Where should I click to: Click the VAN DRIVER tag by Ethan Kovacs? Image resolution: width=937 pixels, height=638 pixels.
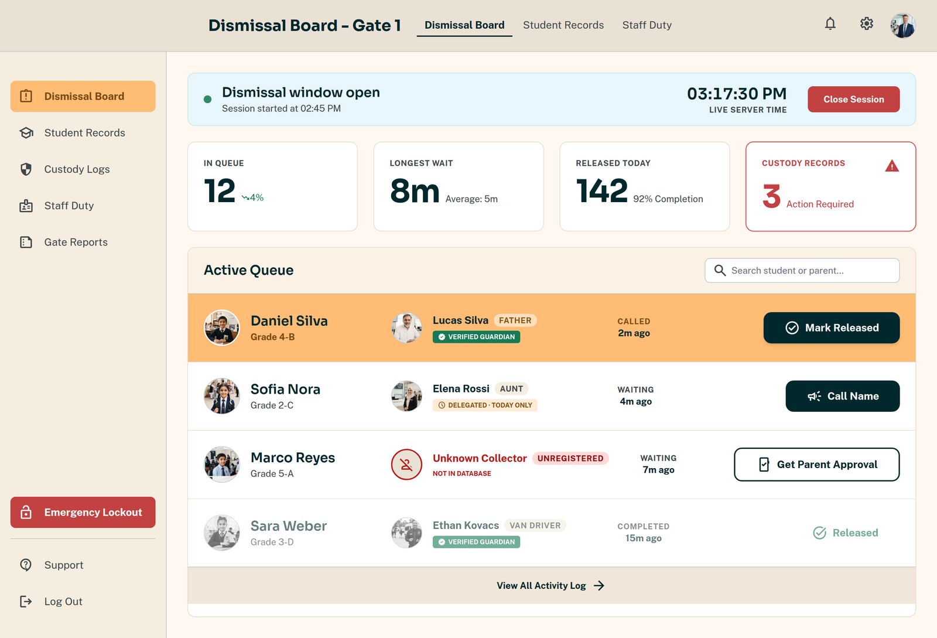pyautogui.click(x=535, y=526)
